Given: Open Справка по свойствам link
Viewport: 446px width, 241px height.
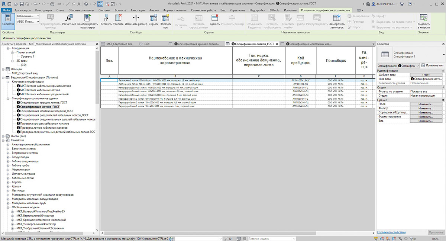Looking at the screenshot, I should tap(391, 232).
